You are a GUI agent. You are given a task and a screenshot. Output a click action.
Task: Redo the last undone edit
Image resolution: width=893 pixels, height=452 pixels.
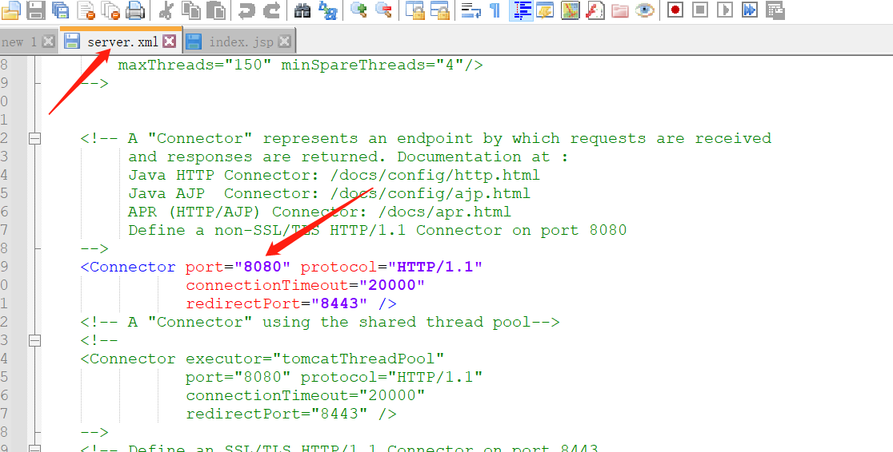(x=271, y=10)
